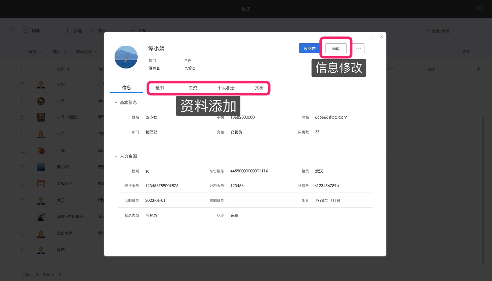This screenshot has height=281, width=492.
Task: Click the 改状态 button
Action: pyautogui.click(x=310, y=48)
